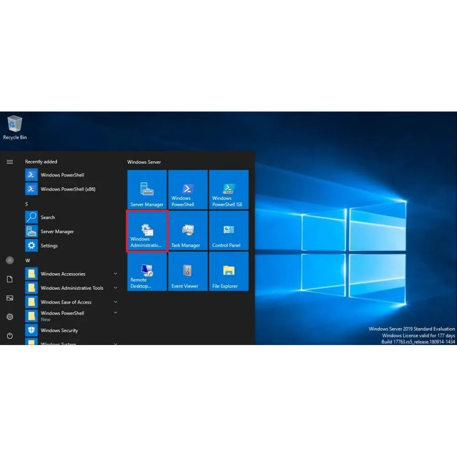Select the Recycle Bin desktop icon
The image size is (457, 457).
pos(15,128)
